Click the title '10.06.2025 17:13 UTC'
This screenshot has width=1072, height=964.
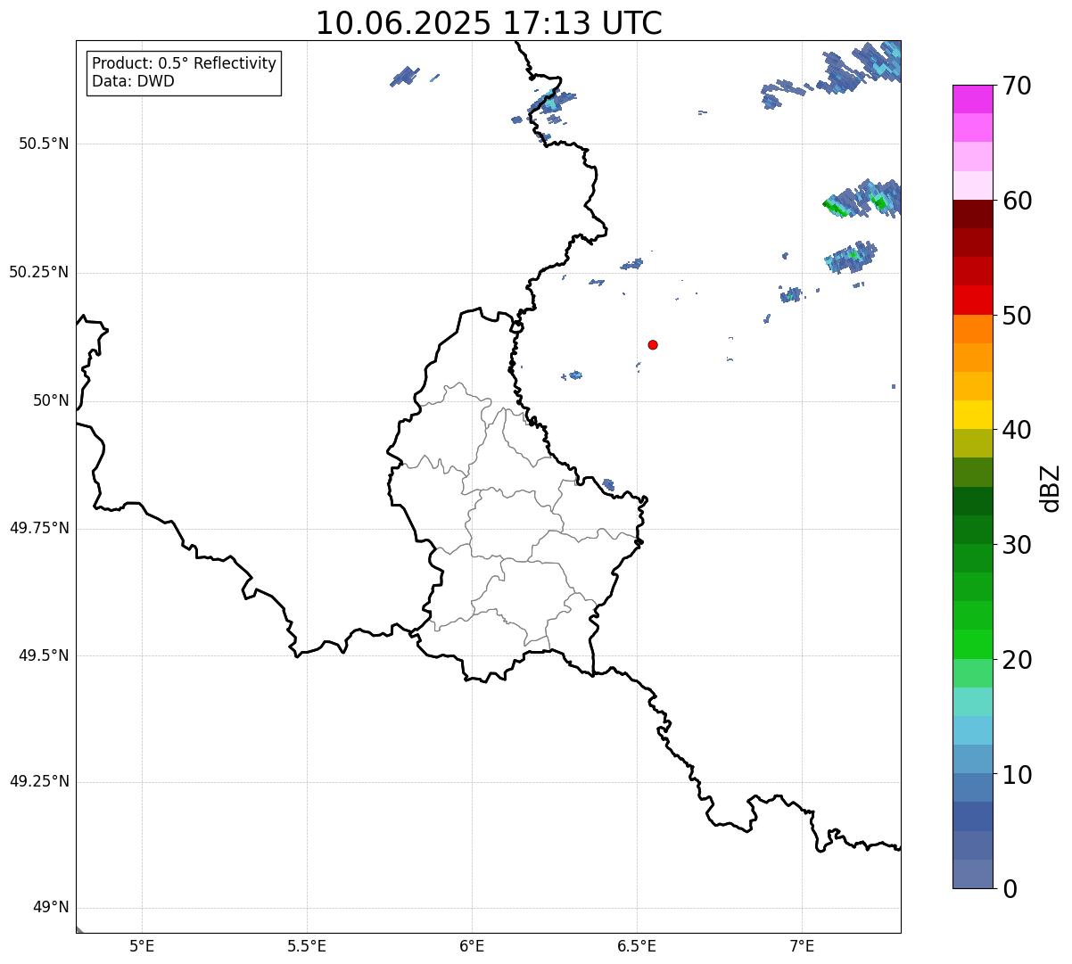[x=489, y=23]
